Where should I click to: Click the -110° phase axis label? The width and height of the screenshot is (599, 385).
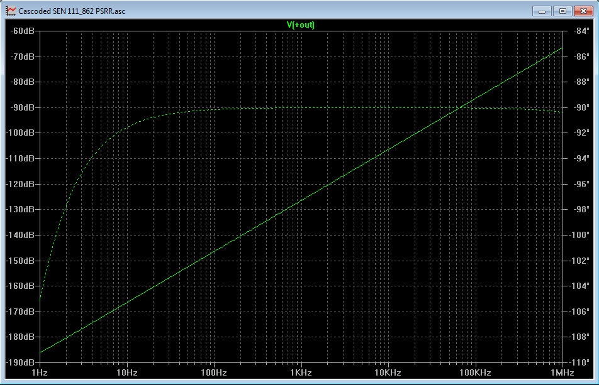click(x=579, y=362)
